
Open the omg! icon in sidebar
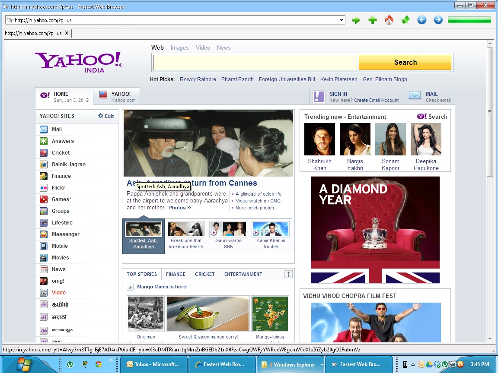[44, 281]
